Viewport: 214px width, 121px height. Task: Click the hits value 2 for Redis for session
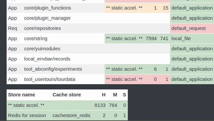click(104, 115)
